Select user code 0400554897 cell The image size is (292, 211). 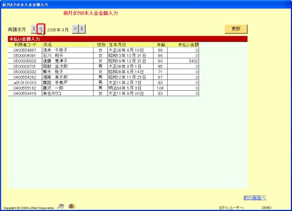click(x=25, y=50)
